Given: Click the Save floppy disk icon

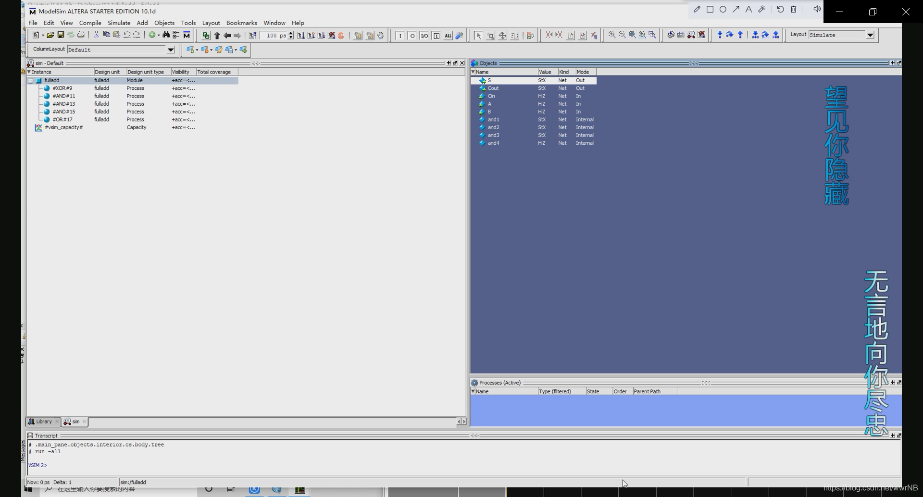Looking at the screenshot, I should pos(61,35).
